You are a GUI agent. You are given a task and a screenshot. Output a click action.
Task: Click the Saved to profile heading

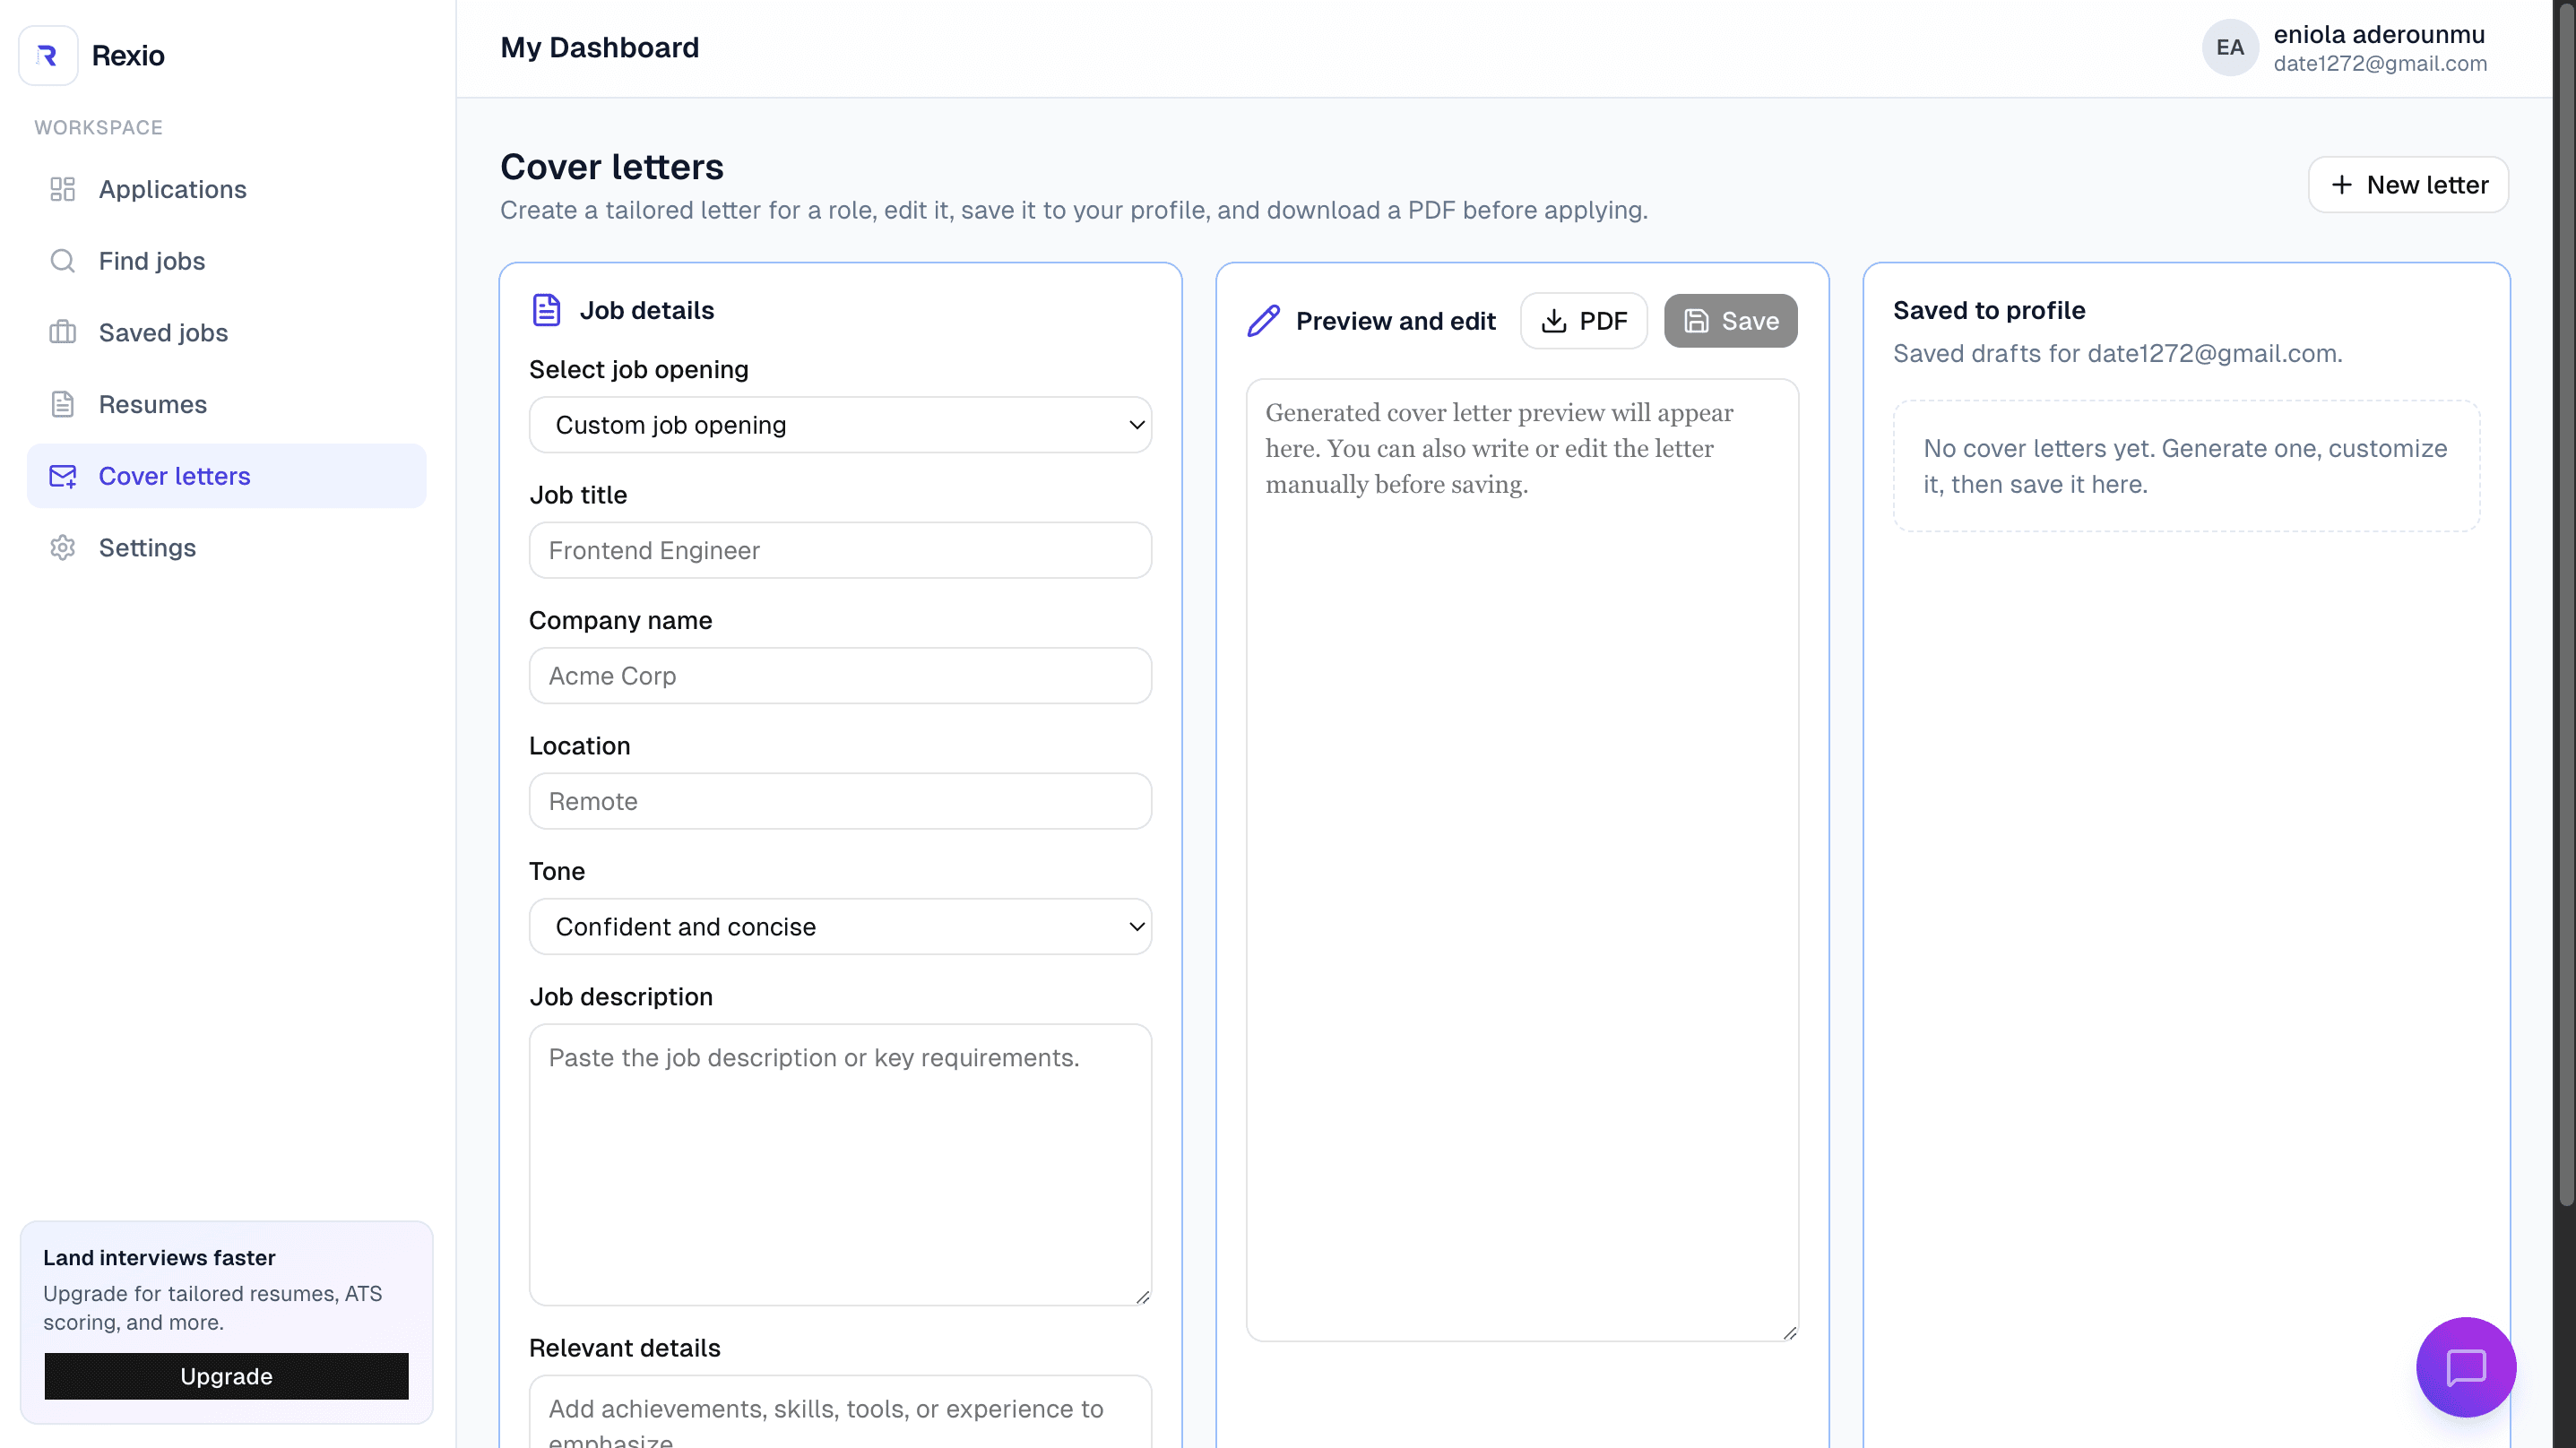(1989, 310)
